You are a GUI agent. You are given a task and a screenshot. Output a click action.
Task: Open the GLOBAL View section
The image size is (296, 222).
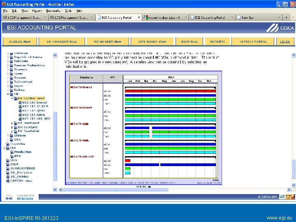point(20,42)
